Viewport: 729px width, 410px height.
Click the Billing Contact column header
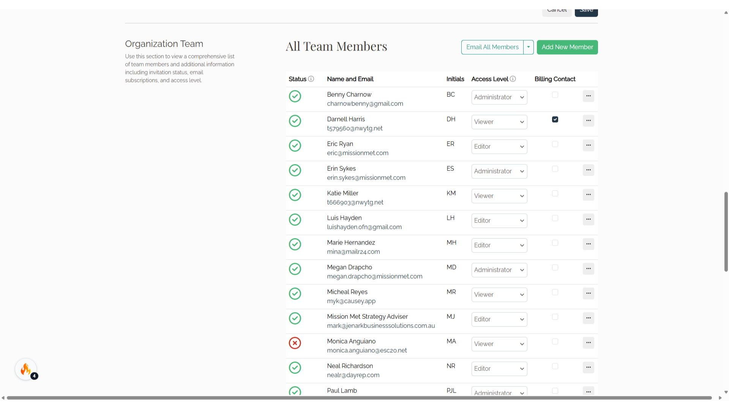[x=555, y=79]
